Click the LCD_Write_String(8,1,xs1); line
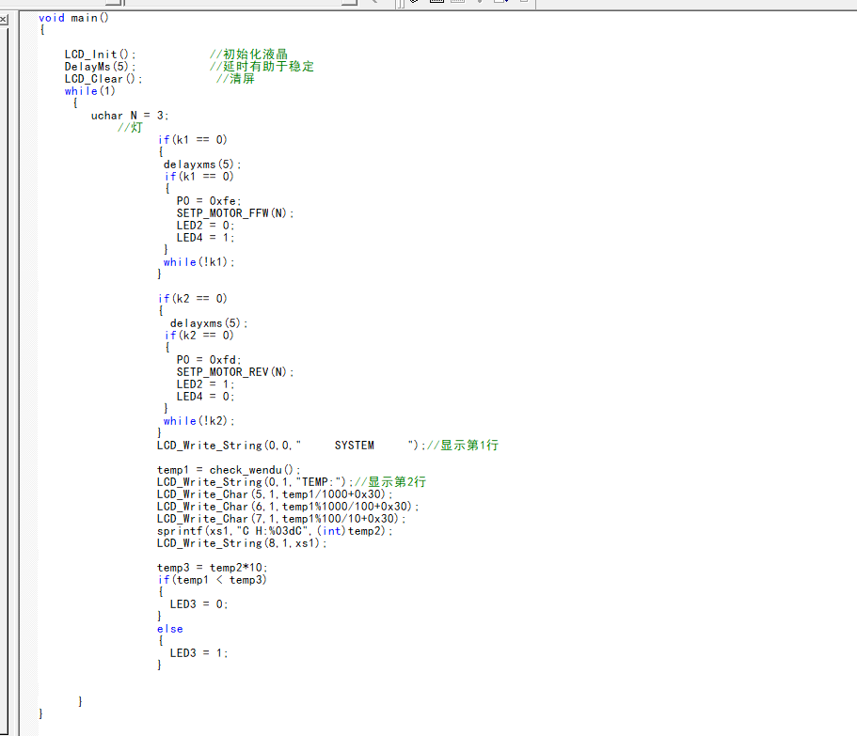The height and width of the screenshot is (736, 857). click(242, 543)
